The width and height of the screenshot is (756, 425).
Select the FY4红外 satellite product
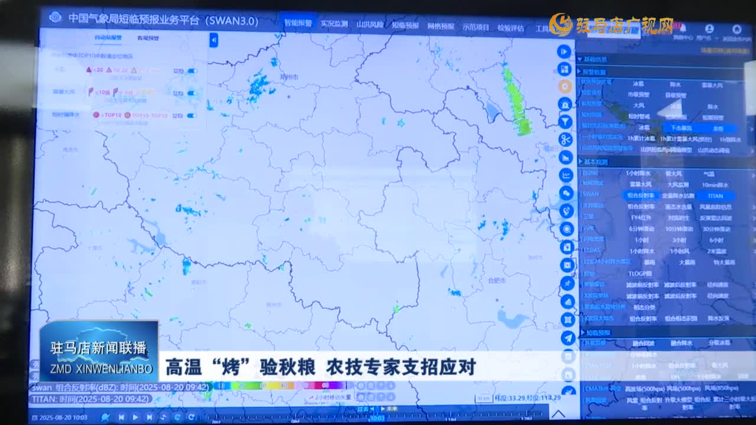(641, 218)
